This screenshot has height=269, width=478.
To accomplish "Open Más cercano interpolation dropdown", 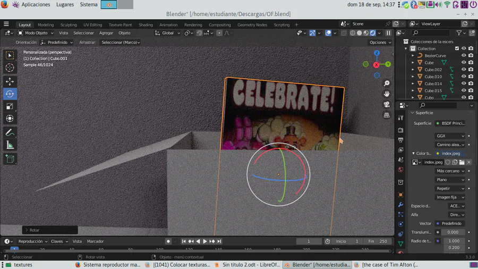I will tap(450, 171).
